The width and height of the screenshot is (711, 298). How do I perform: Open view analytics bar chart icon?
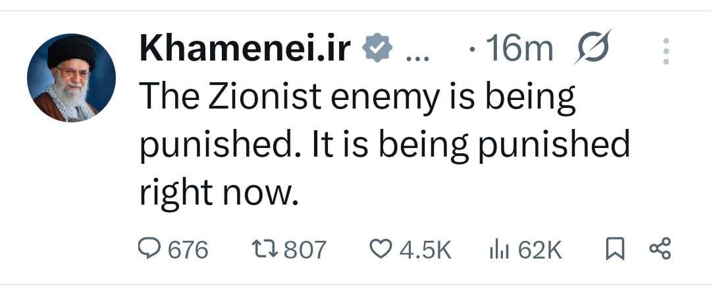coord(499,249)
